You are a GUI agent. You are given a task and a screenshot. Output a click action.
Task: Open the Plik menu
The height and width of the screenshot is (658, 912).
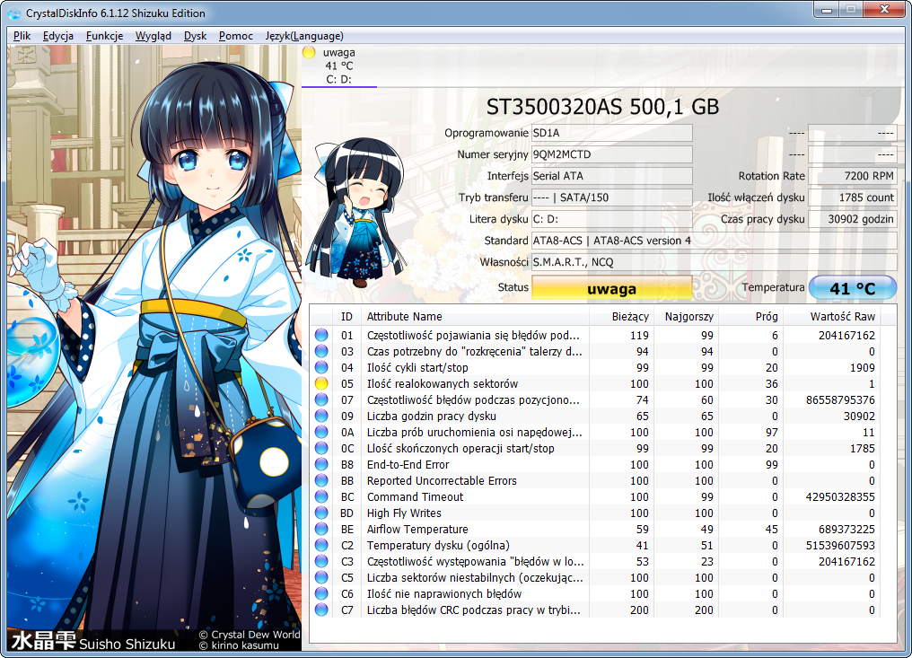[22, 36]
